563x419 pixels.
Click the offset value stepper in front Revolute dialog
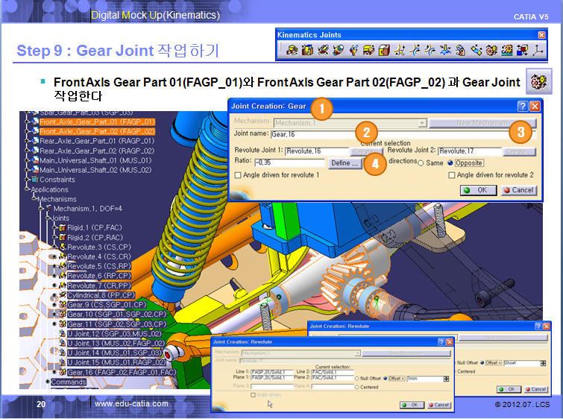coord(446,379)
